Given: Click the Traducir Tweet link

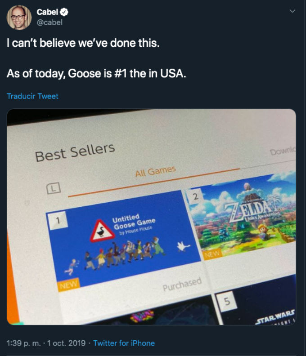Looking at the screenshot, I should pos(32,96).
